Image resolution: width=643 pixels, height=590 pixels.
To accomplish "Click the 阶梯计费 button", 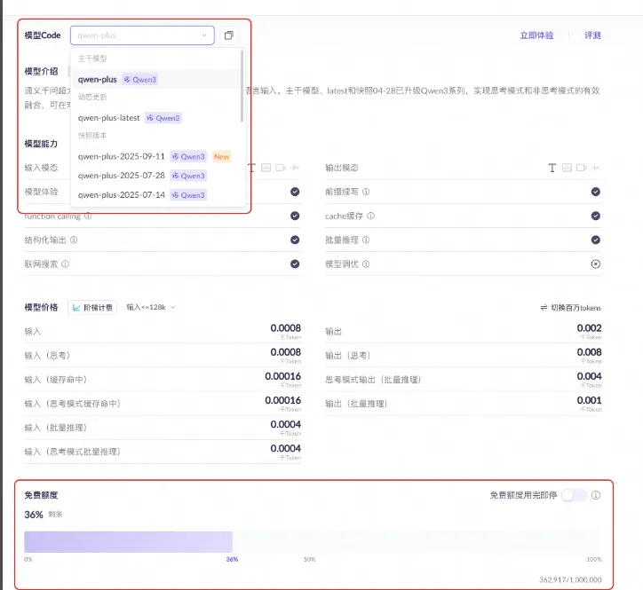I will (92, 308).
